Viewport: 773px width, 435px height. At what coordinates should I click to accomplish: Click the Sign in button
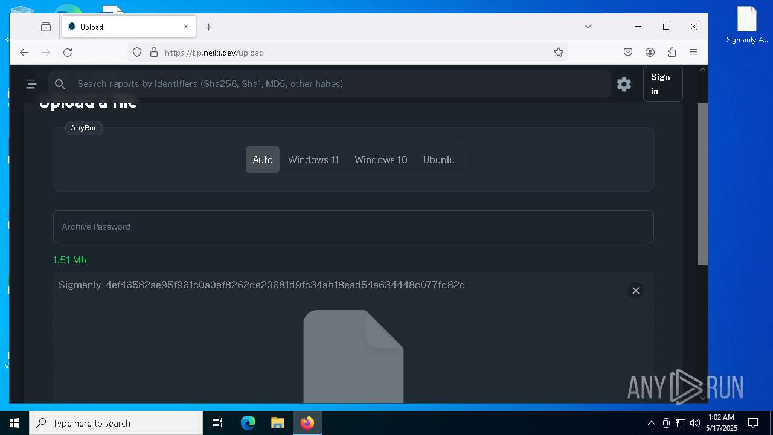(662, 84)
